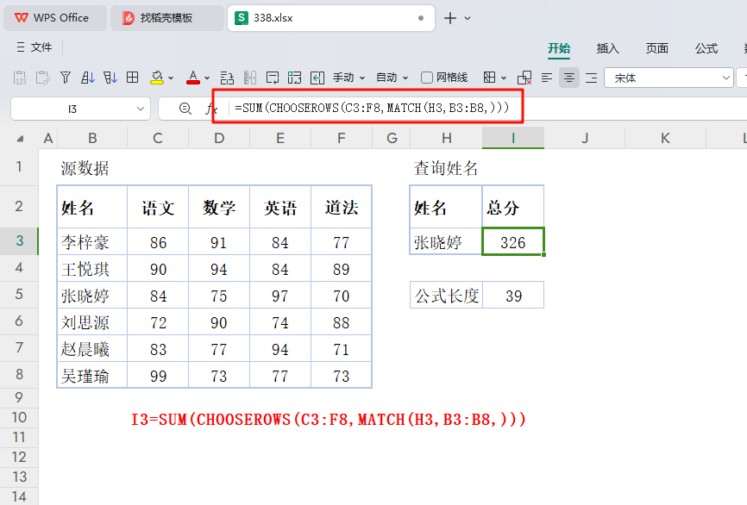Click the name box showing I3
The height and width of the screenshot is (505, 747).
click(72, 109)
